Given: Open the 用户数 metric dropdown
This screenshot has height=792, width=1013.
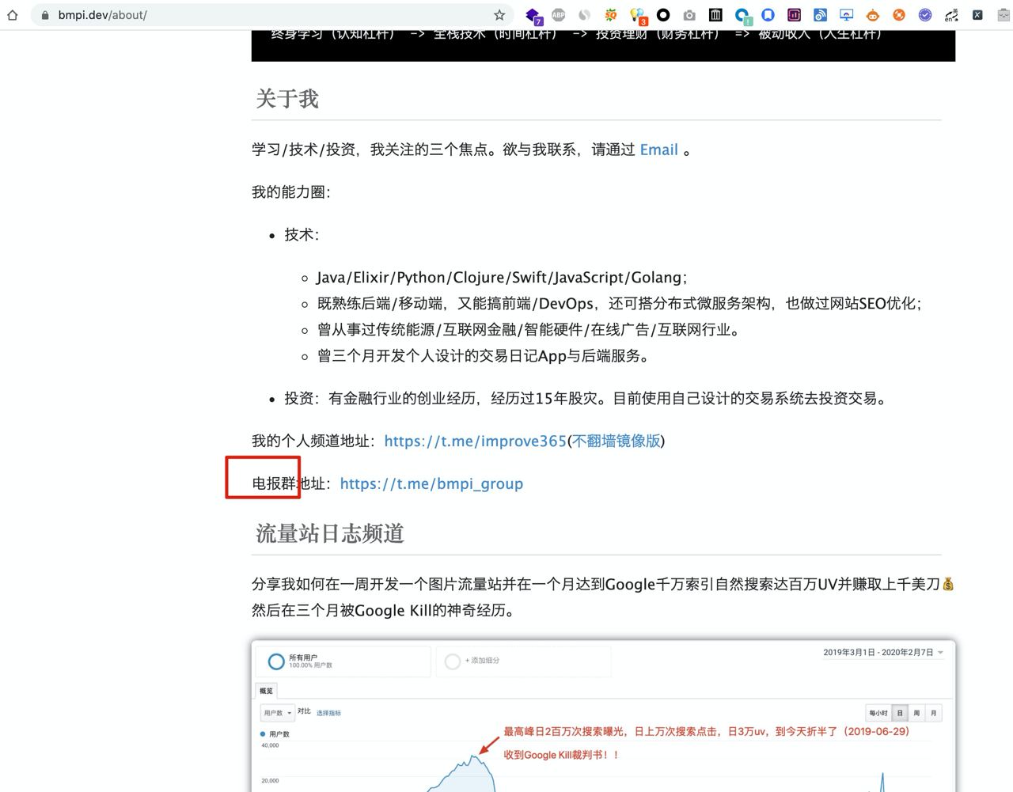Looking at the screenshot, I should point(277,713).
